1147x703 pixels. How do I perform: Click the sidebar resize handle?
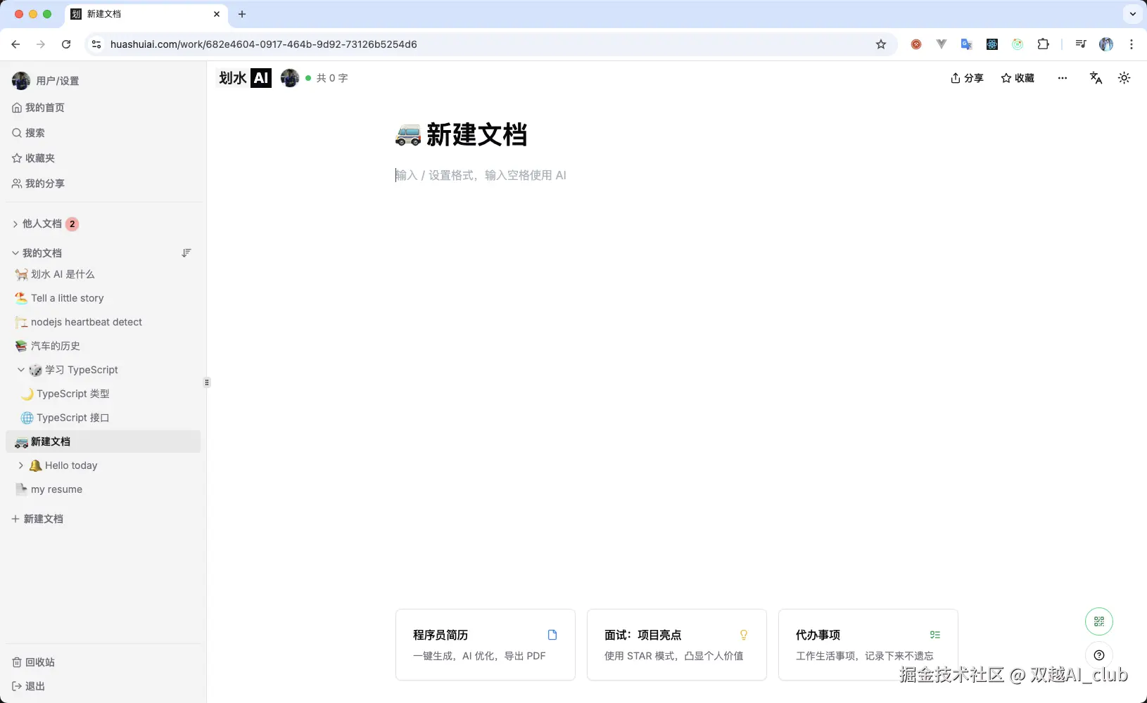[x=207, y=382]
